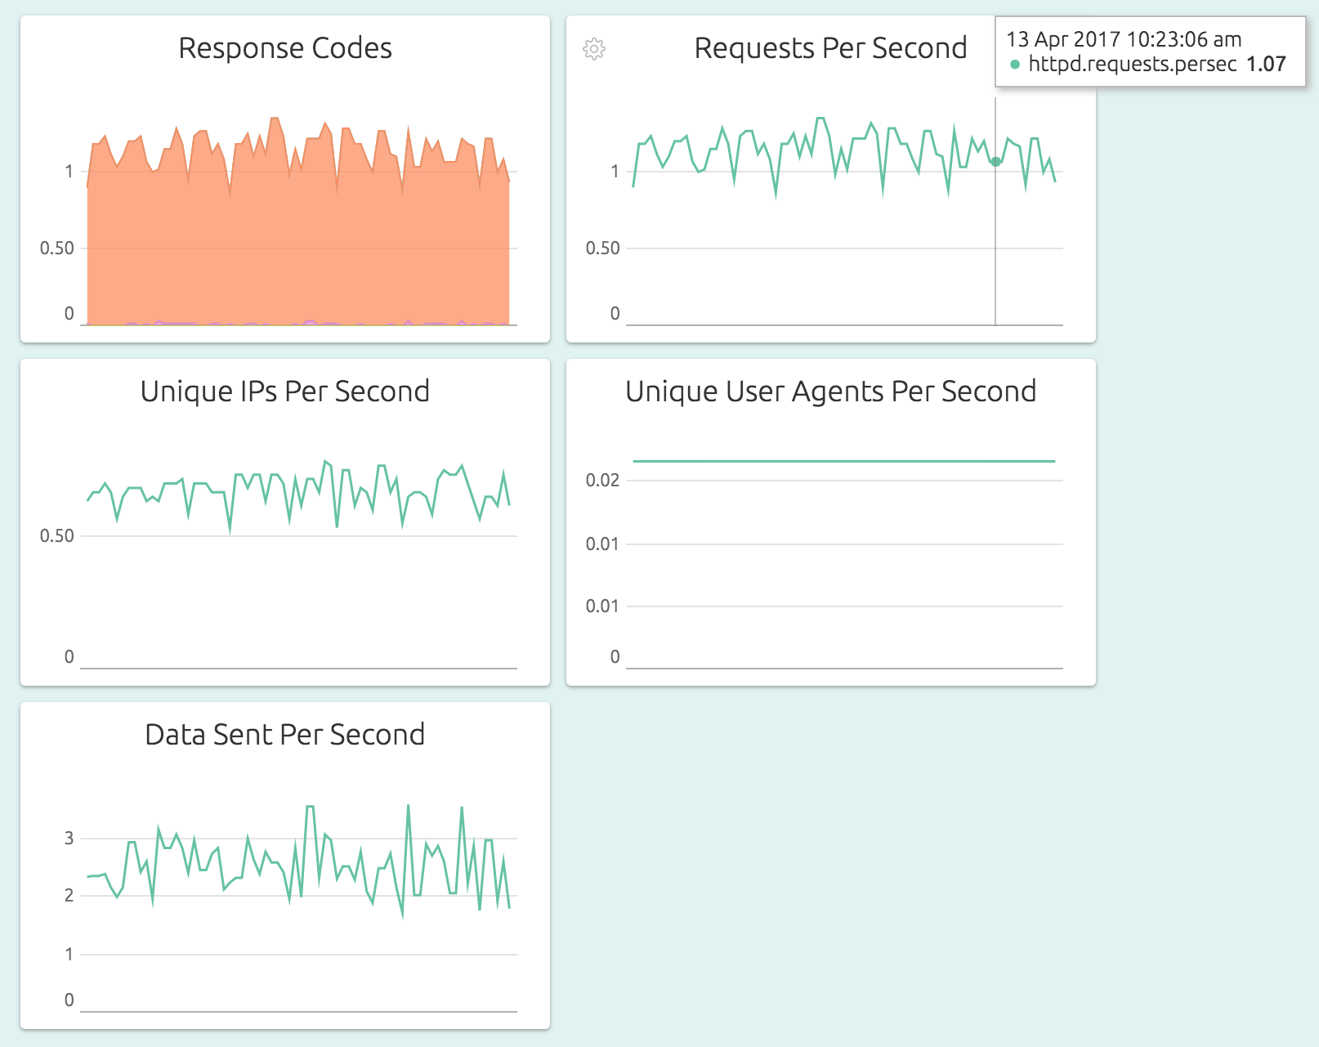Click the 0.50 axis label in Unique IPs chart
This screenshot has width=1319, height=1047.
[57, 535]
